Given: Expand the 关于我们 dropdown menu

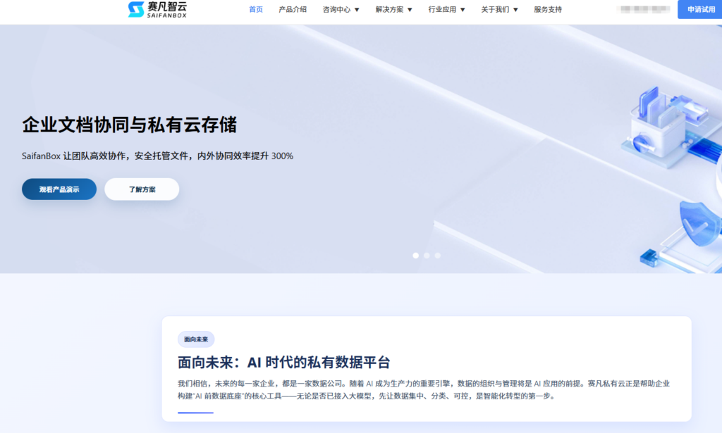Looking at the screenshot, I should pos(500,9).
